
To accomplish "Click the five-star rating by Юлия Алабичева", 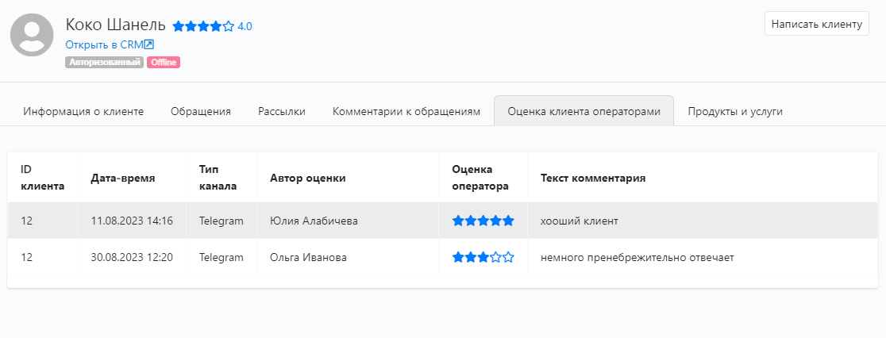I will pyautogui.click(x=483, y=221).
